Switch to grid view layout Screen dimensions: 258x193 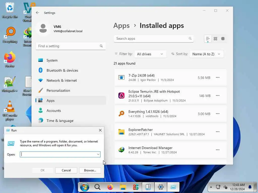pos(215,39)
